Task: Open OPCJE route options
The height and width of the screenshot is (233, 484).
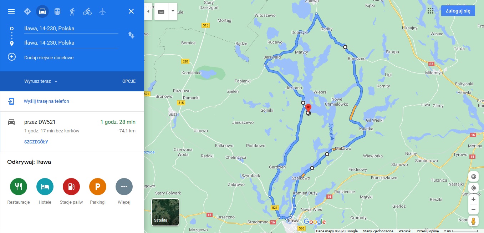Action: click(x=129, y=81)
